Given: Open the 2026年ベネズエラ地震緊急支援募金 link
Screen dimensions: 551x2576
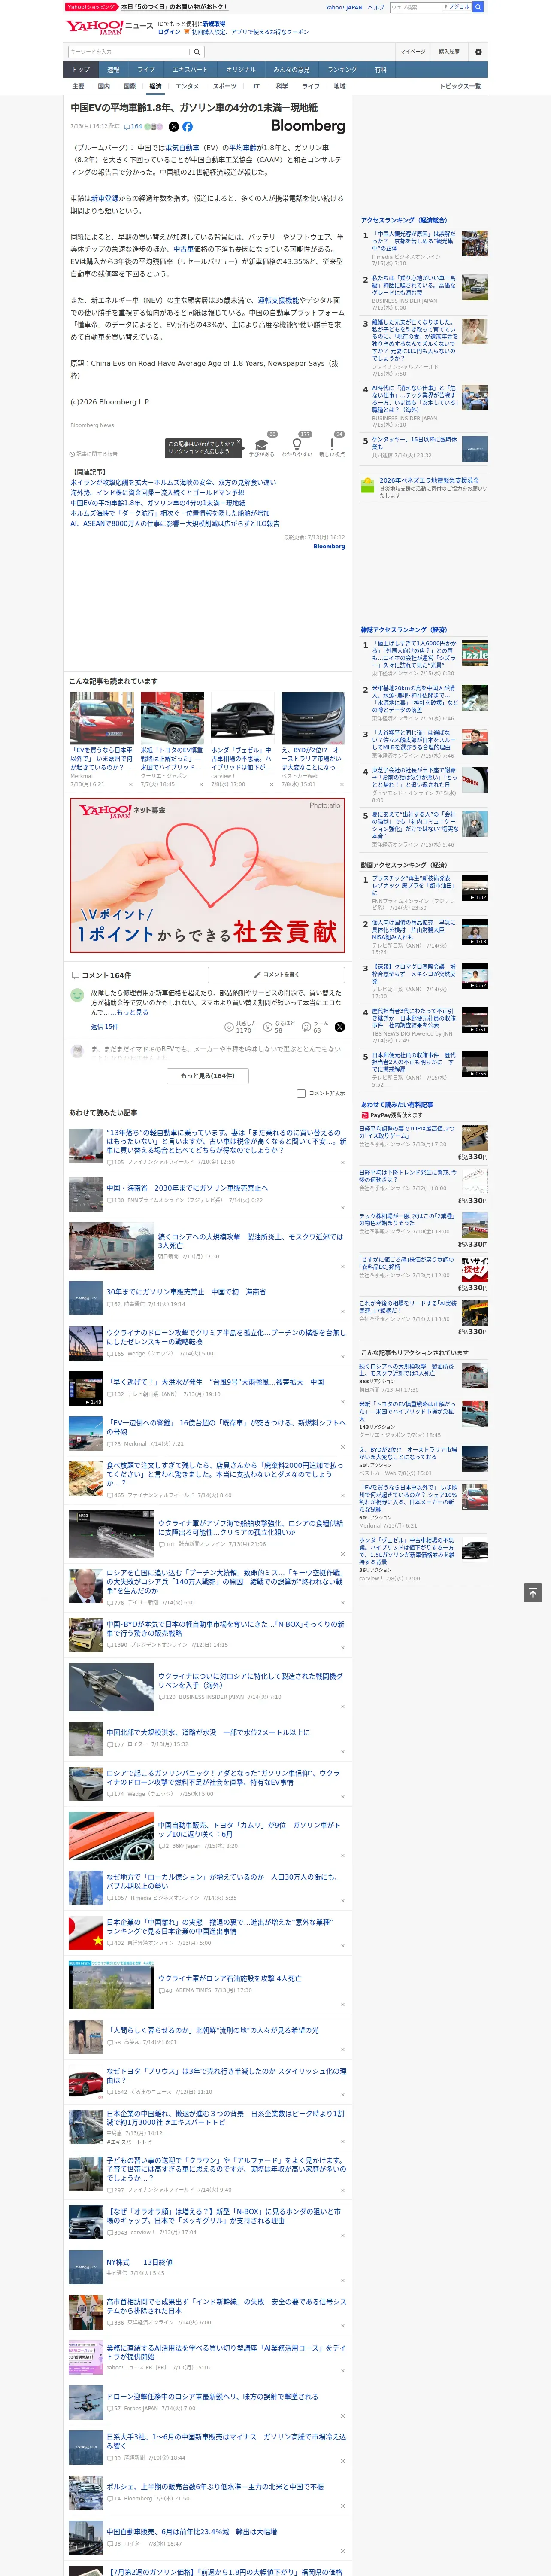Looking at the screenshot, I should click(x=429, y=481).
